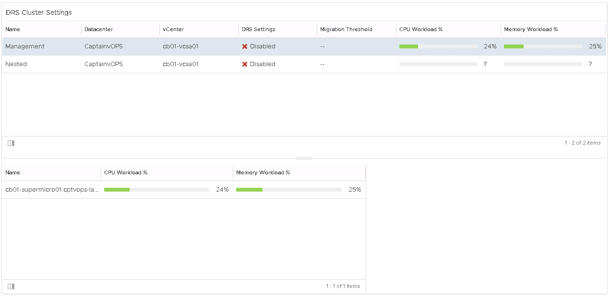
Task: Select the cb01-supermicro01 host row
Action: click(x=52, y=190)
